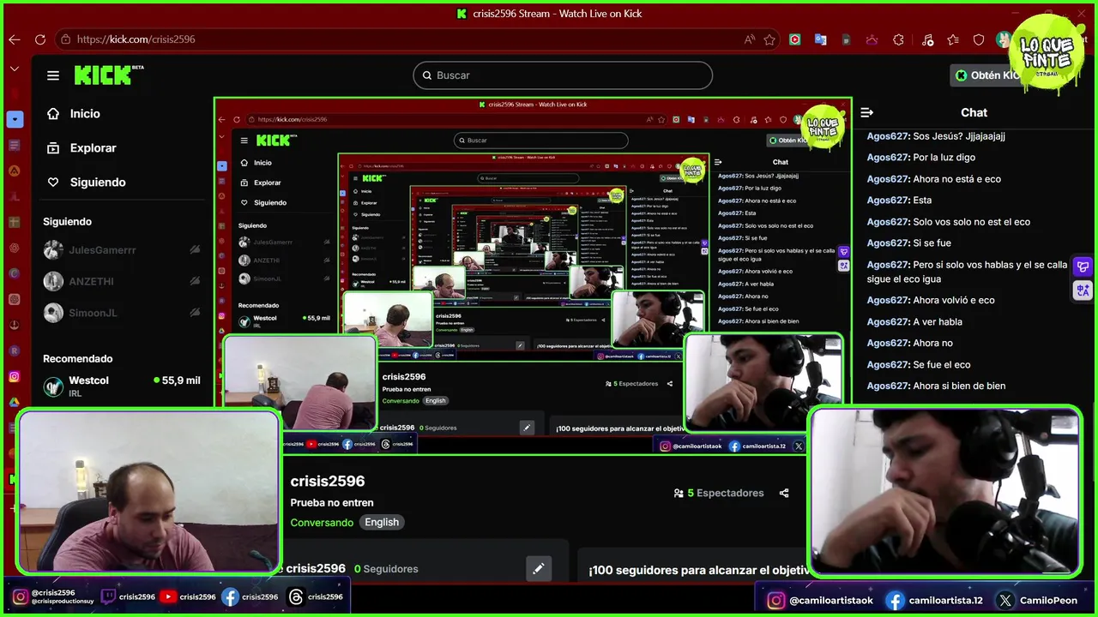Open the browser extensions puzzle icon
1098x617 pixels.
898,39
